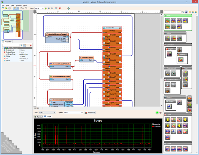Screen dimensions: 199x155
Task: Expand the AnalogOutput property row
Action: click(5, 52)
